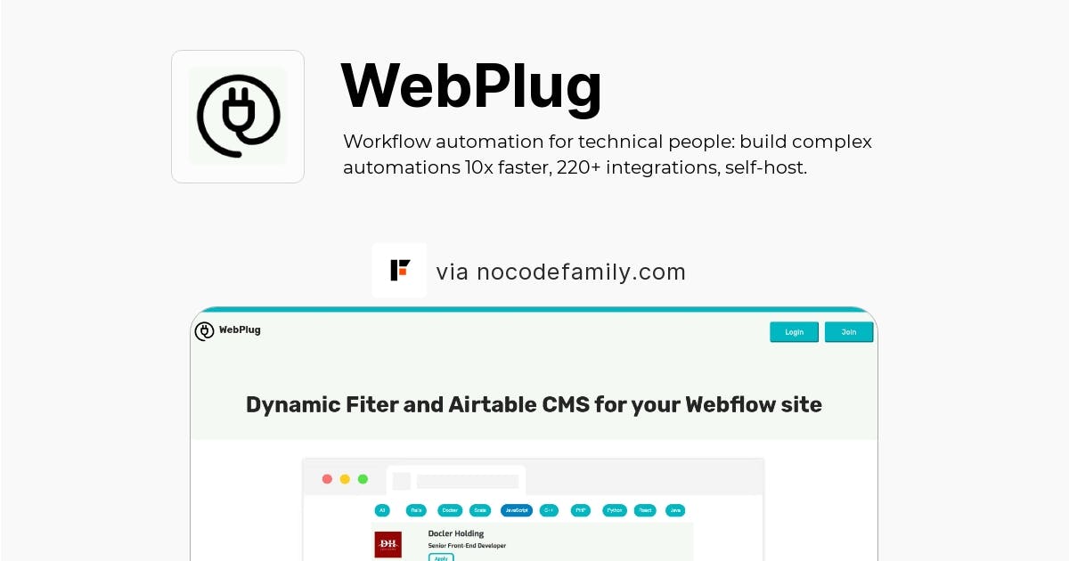Screen dimensions: 1069x561
Task: Select the Docker filter tag
Action: pos(450,510)
